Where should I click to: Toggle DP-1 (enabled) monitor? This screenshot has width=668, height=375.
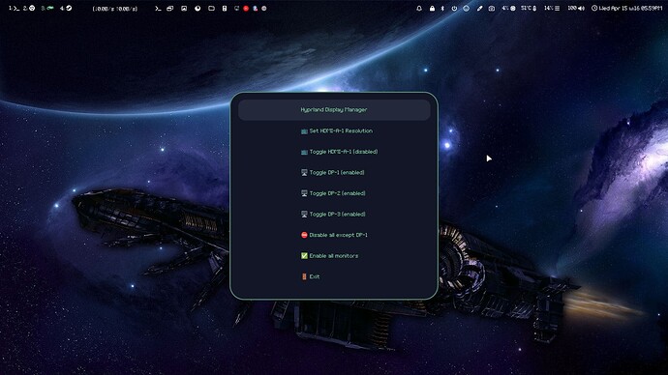coord(334,173)
